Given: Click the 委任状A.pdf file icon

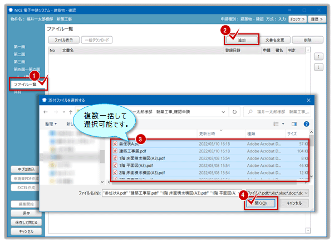Looking at the screenshot, I should tap(115, 143).
